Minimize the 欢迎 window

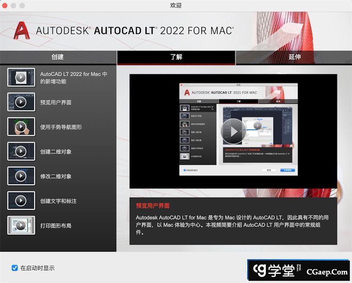tap(14, 6)
